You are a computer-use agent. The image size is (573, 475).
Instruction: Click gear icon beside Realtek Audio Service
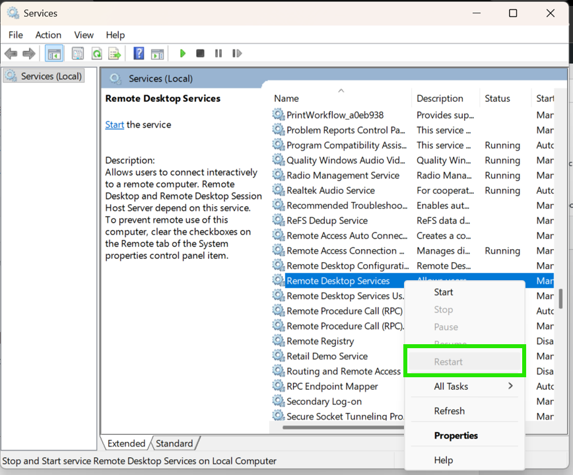click(x=279, y=190)
